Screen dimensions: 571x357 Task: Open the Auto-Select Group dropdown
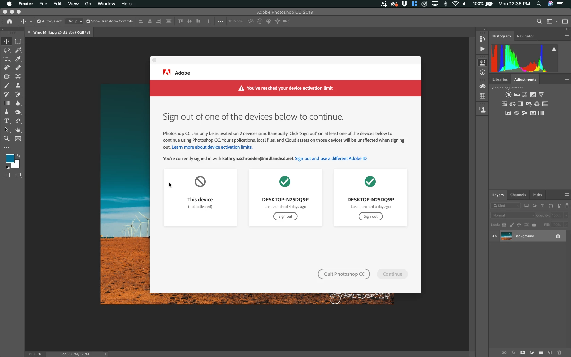pyautogui.click(x=74, y=21)
